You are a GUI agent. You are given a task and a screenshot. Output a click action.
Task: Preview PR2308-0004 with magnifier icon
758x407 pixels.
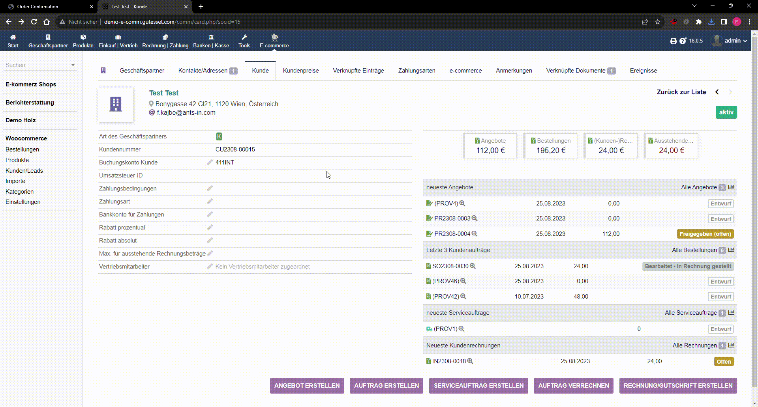475,234
